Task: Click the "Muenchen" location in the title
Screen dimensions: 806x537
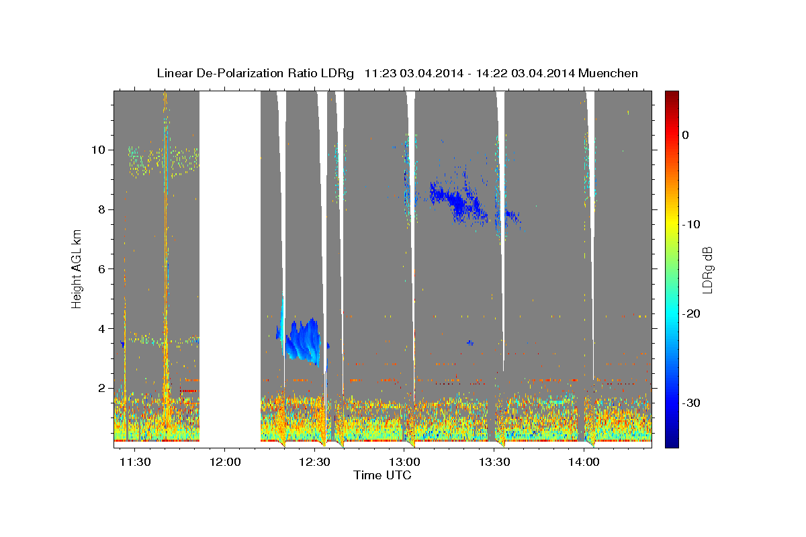Action: click(x=609, y=73)
